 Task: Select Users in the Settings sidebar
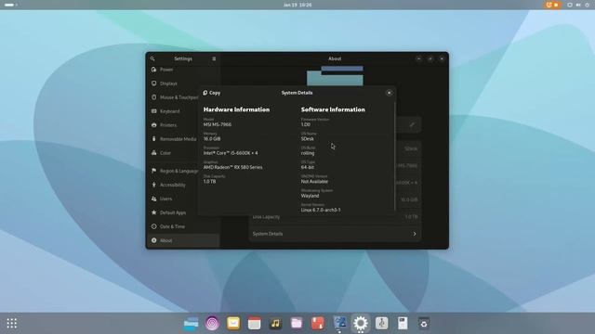[x=183, y=199]
